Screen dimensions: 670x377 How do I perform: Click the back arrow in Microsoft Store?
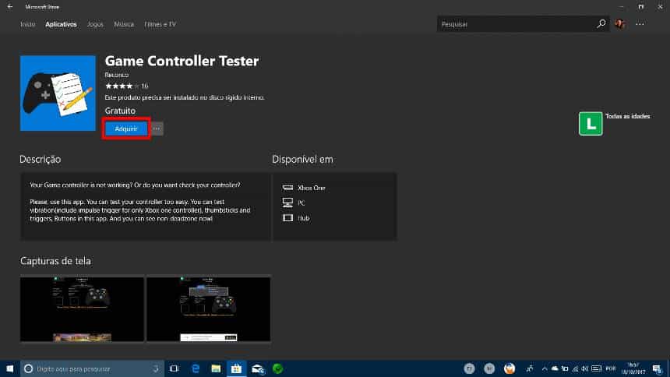10,7
